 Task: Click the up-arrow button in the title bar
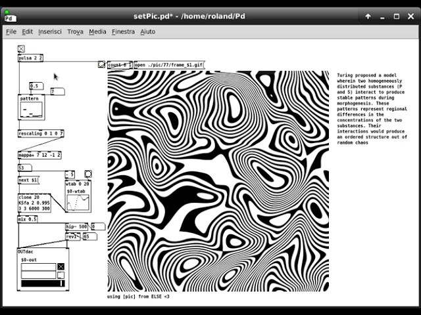[368, 16]
